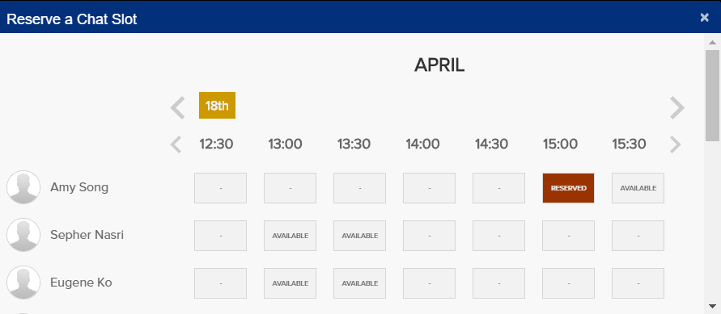Screen dimensions: 721x314
Task: Click Sepher Nasri's avatar icon
Action: tap(23, 235)
